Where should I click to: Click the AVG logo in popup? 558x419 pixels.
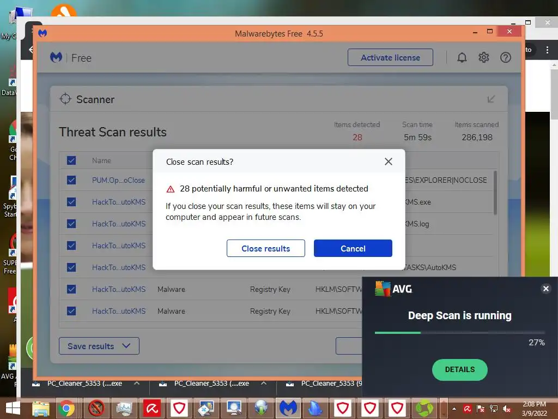coord(393,289)
